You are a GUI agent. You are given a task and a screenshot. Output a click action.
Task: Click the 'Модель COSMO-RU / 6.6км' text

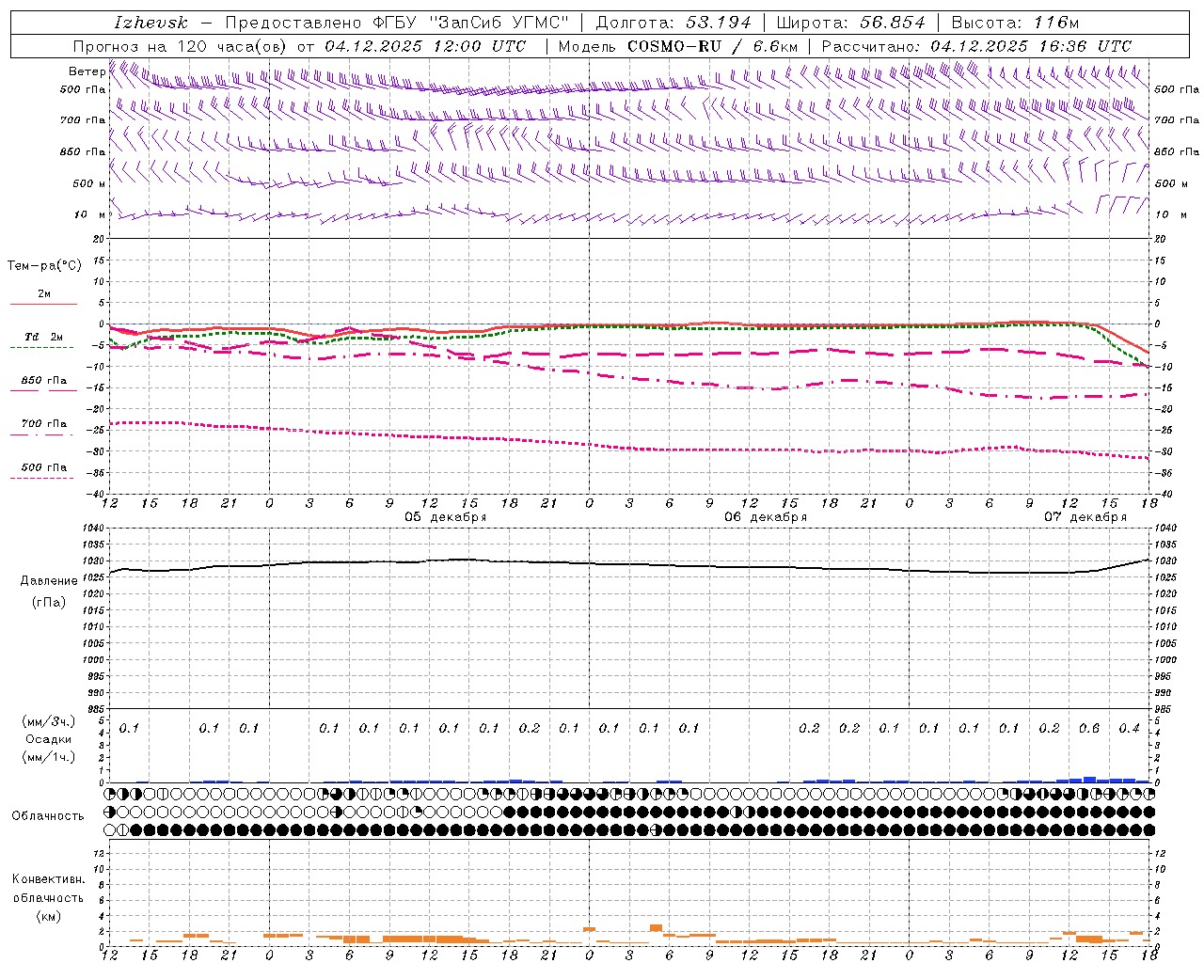678,46
